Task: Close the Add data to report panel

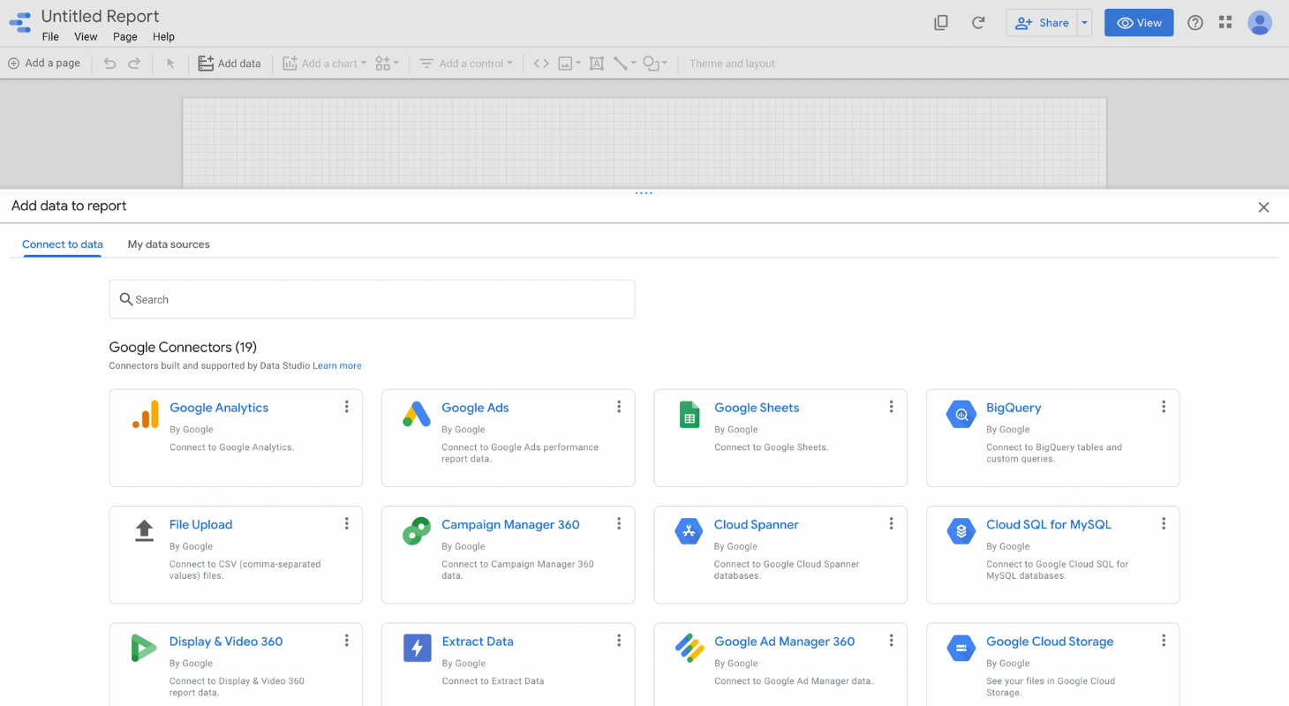Action: [x=1263, y=207]
